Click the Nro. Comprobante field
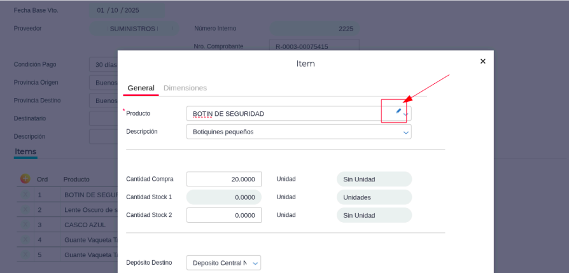The height and width of the screenshot is (273, 569). pos(314,46)
